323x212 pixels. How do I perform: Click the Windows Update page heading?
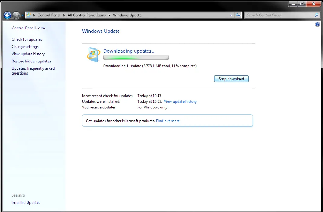[101, 31]
